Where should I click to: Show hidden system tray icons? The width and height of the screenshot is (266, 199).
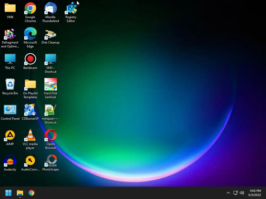tap(228, 193)
